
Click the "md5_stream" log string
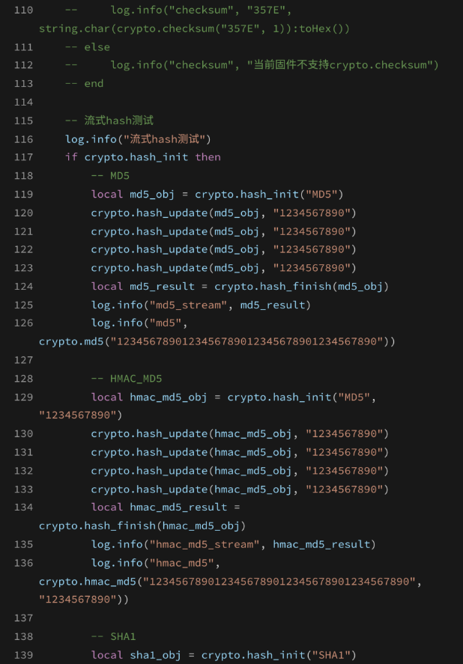(x=188, y=305)
